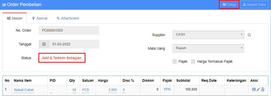
Task: Toggle the Pajak checkbox
Action: pyautogui.click(x=174, y=61)
